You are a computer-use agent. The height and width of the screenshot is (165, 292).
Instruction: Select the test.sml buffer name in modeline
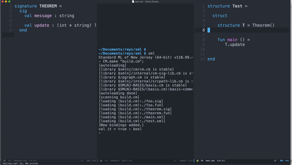point(210,161)
